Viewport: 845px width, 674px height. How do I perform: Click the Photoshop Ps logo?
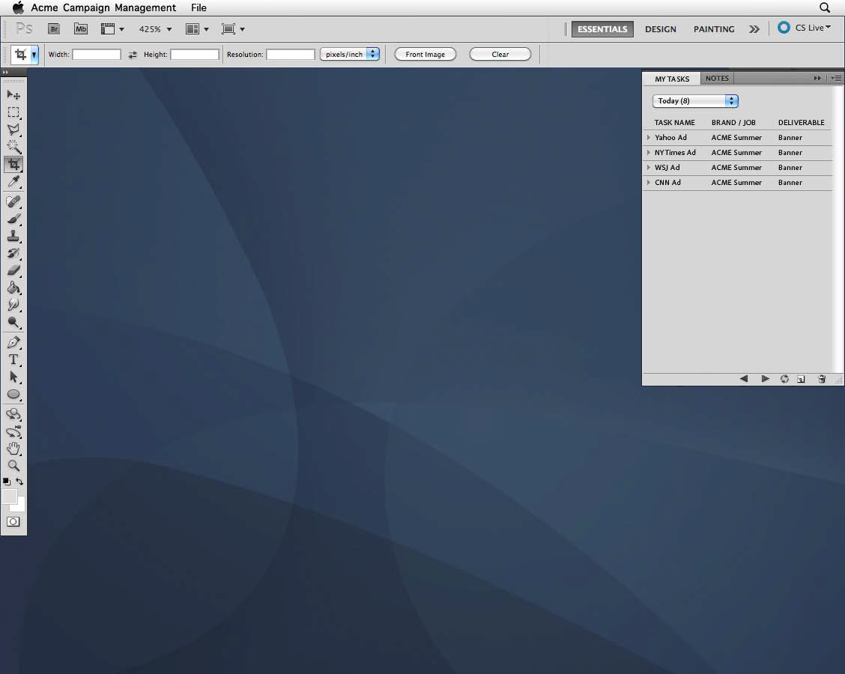[x=24, y=28]
